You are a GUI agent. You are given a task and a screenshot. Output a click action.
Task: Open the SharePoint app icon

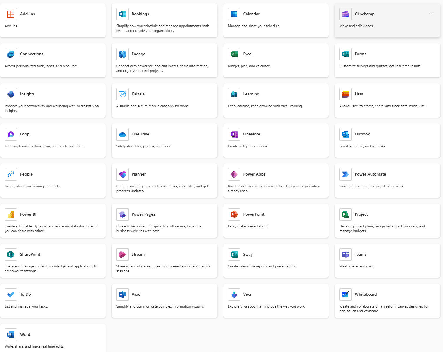[x=11, y=255]
